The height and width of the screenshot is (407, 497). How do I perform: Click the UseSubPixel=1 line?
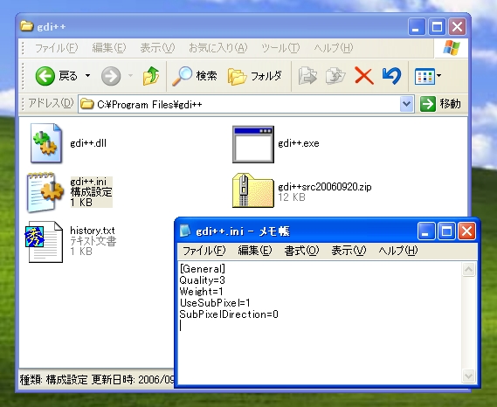[215, 303]
